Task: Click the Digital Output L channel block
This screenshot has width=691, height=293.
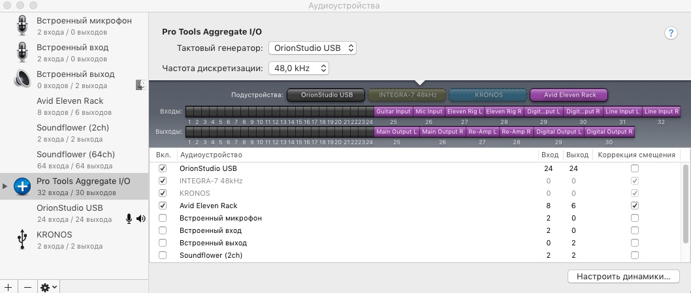Action: pyautogui.click(x=558, y=131)
